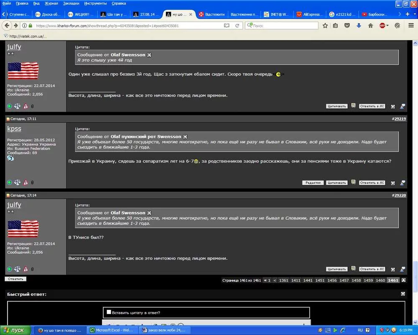Screen dimensions: 418x335
Task: Click quick reply icon in kpss post
Action: click(x=403, y=183)
